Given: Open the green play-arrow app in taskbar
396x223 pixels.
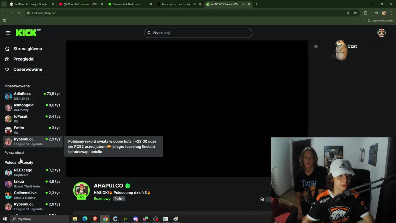Looking at the screenshot, I should coord(125,219).
